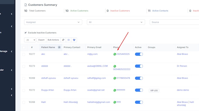The height and width of the screenshot is (111, 199).
Task: Open patient abc profile link
Action: coord(43,54)
